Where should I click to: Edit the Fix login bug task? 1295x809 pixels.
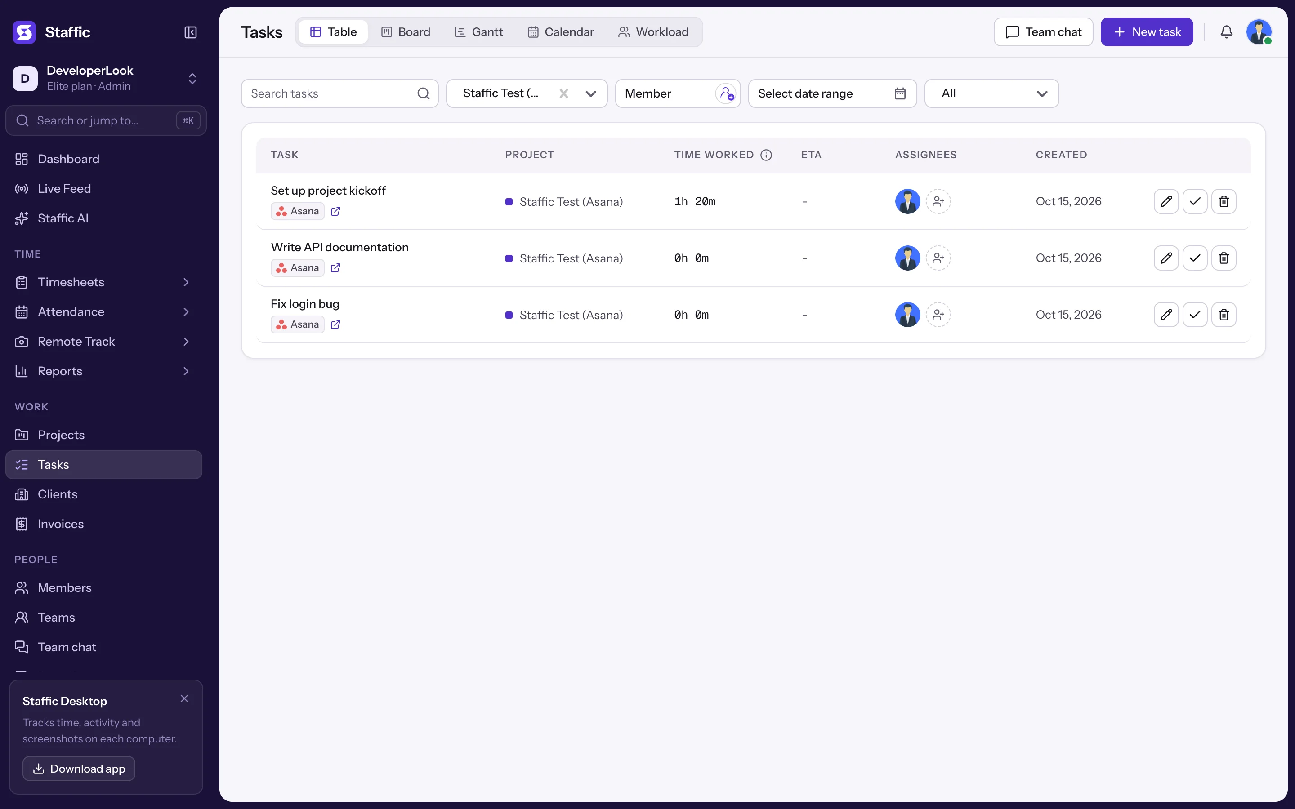tap(1166, 315)
